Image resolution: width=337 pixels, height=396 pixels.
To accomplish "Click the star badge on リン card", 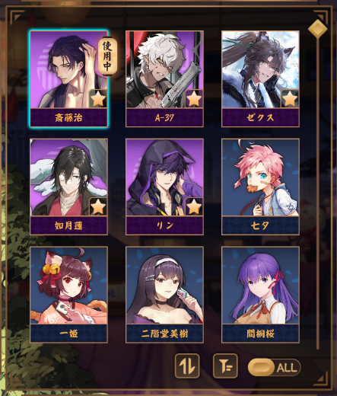I will pos(194,206).
